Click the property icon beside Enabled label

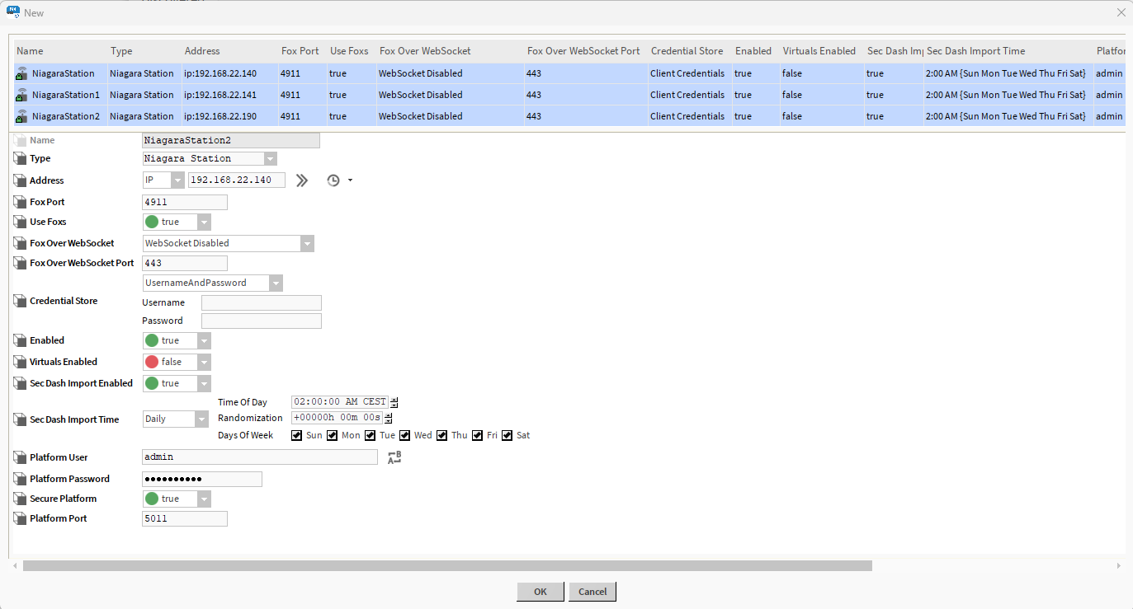tap(21, 340)
